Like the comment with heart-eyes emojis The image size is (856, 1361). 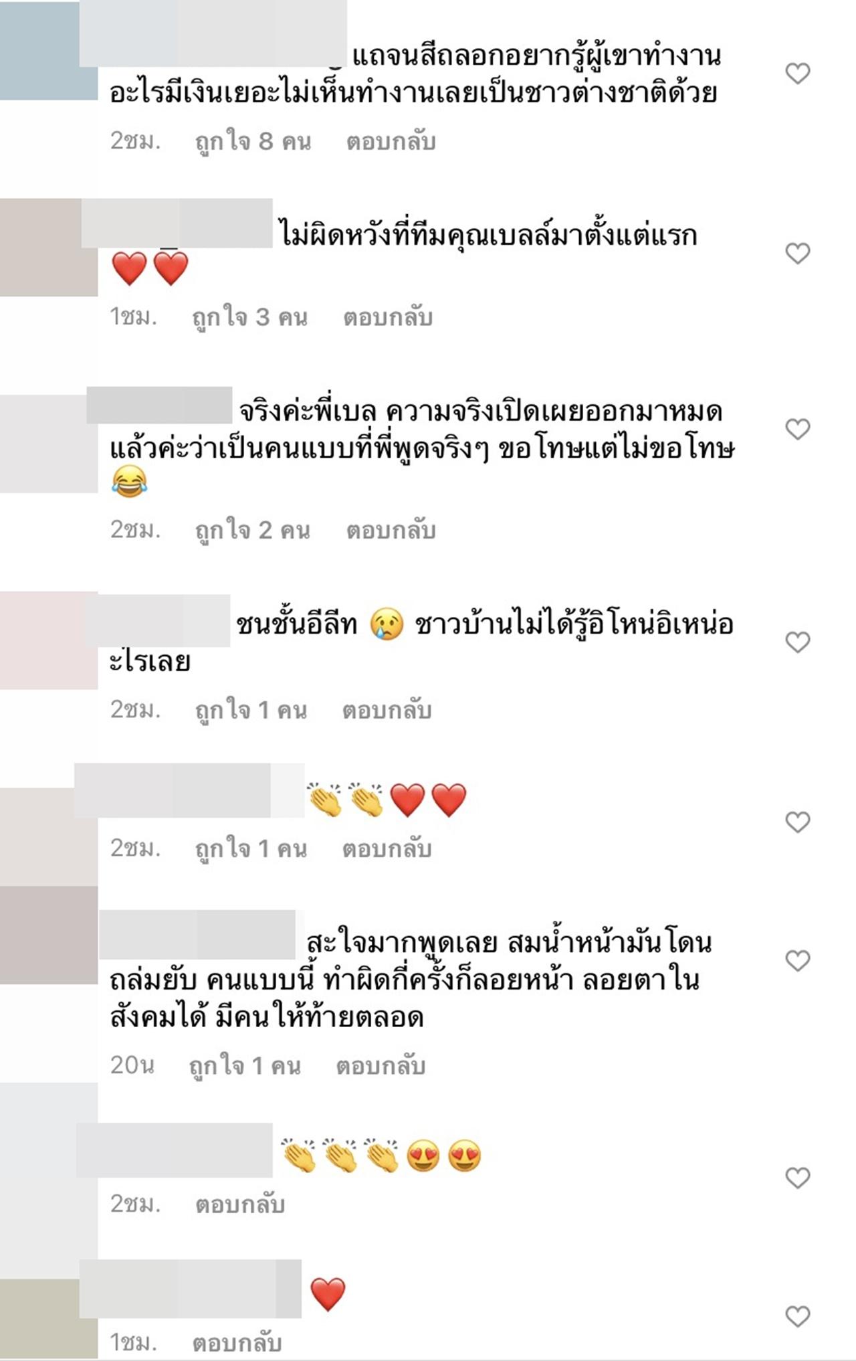(x=797, y=1177)
